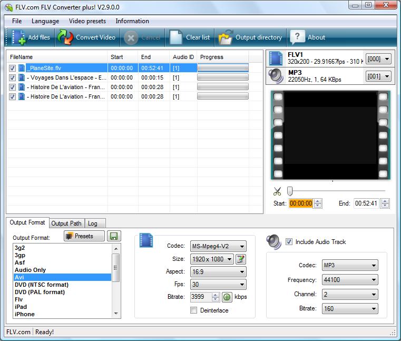
Task: Open the About question mark icon
Action: 297,37
